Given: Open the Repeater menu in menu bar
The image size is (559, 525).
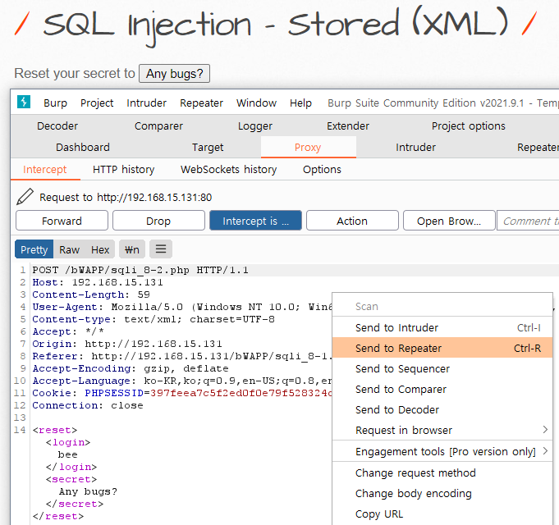Looking at the screenshot, I should click(x=201, y=103).
